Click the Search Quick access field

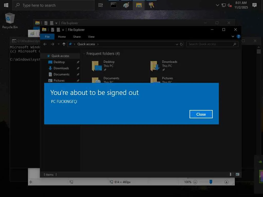click(x=212, y=44)
